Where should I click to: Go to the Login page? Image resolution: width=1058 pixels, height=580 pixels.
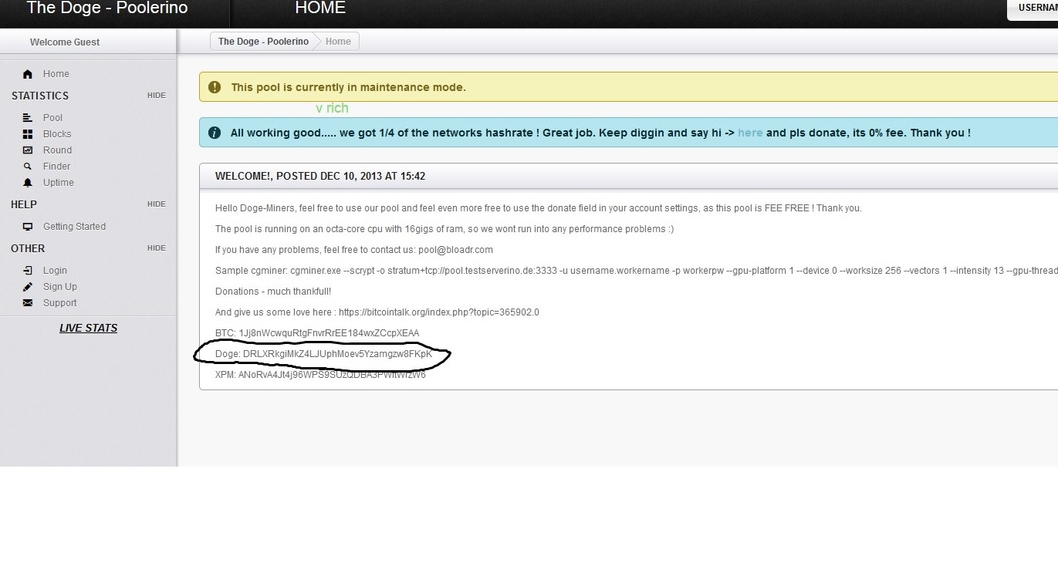click(55, 271)
